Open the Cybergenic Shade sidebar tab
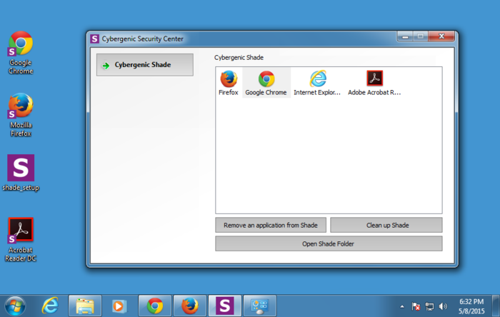 coord(145,65)
